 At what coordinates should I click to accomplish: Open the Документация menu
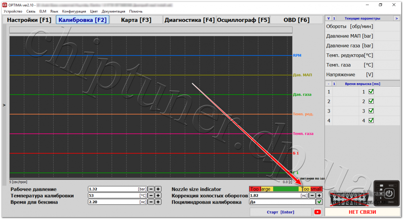tap(113, 11)
